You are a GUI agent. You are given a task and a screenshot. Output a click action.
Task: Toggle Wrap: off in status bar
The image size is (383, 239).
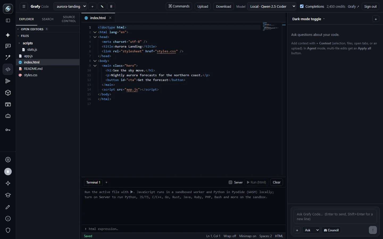(230, 236)
